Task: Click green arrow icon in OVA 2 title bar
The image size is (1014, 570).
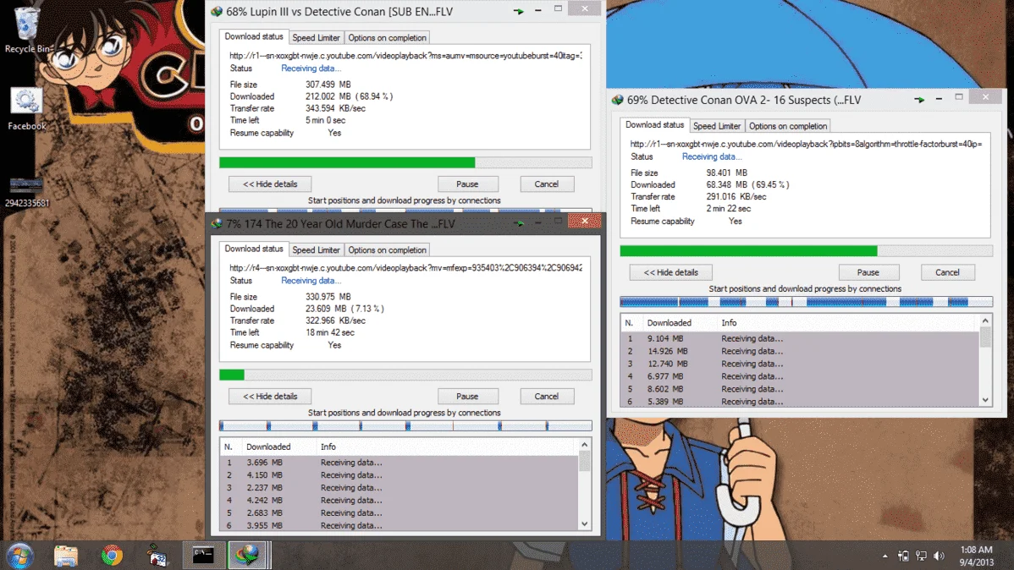Action: point(919,100)
